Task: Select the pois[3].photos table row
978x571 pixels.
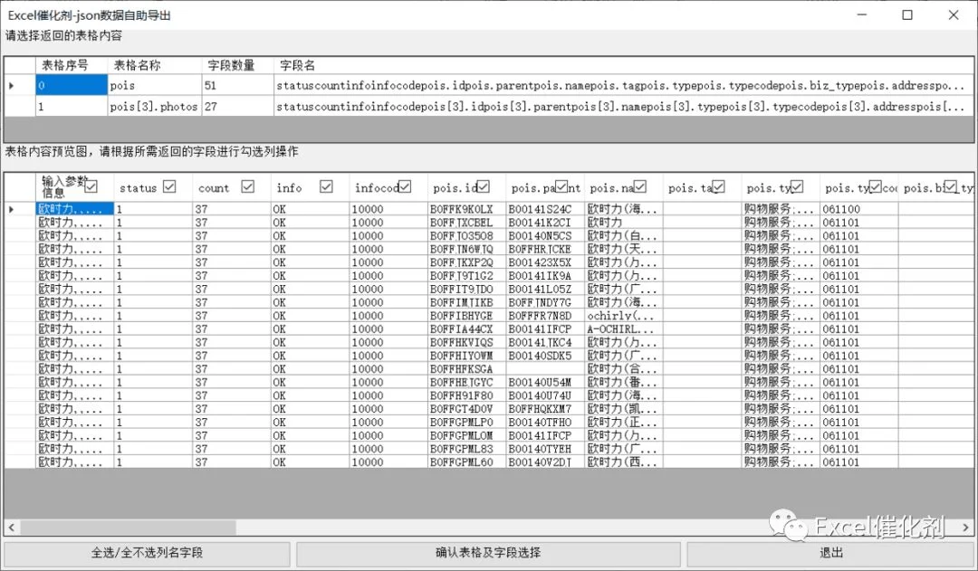Action: (489, 107)
